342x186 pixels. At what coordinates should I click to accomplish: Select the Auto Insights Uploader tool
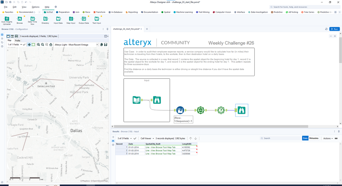coord(7,20)
